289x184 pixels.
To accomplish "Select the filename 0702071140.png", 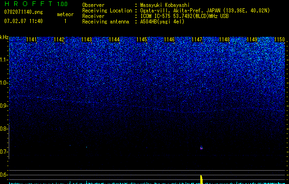I will pos(23,12).
